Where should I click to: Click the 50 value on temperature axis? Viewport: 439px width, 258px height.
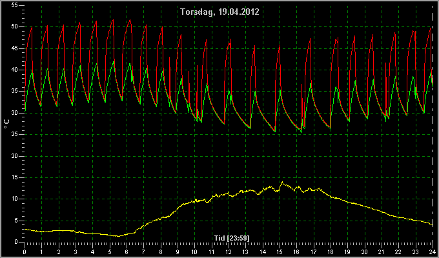[15, 27]
